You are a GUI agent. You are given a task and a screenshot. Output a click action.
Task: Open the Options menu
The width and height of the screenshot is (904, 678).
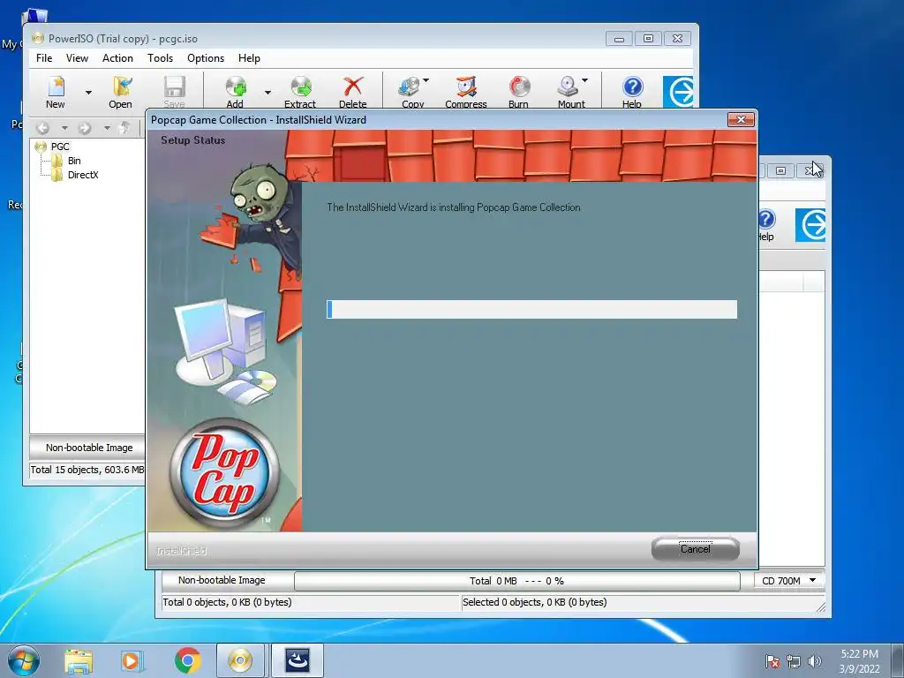[x=205, y=58]
